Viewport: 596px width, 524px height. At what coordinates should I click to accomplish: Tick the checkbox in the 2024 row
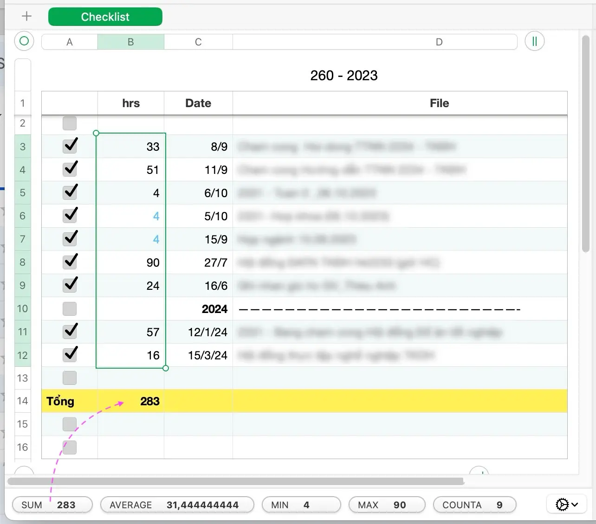pos(70,309)
